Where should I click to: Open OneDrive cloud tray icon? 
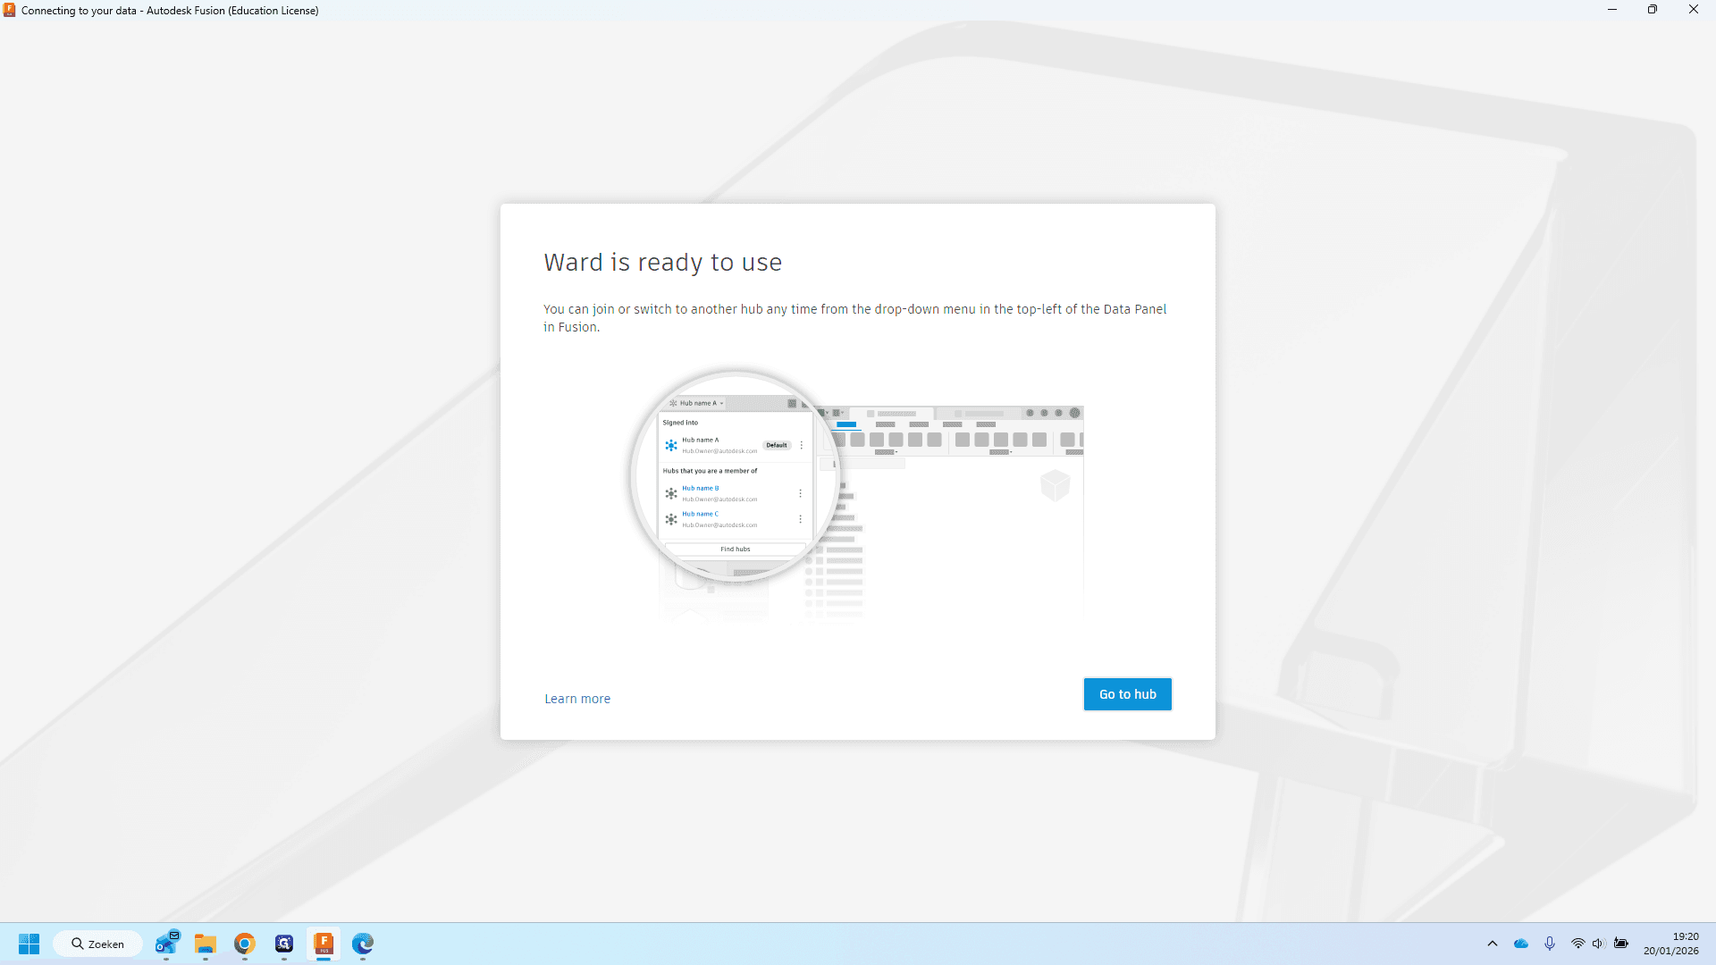point(1521,944)
